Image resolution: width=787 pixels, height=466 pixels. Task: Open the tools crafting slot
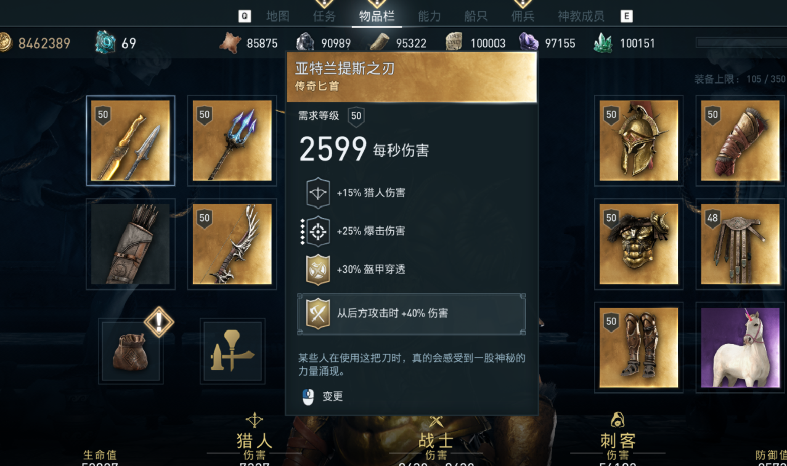click(232, 351)
